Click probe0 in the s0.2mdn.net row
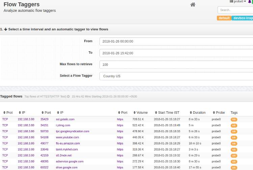The height and width of the screenshot is (170, 253). pos(216,155)
